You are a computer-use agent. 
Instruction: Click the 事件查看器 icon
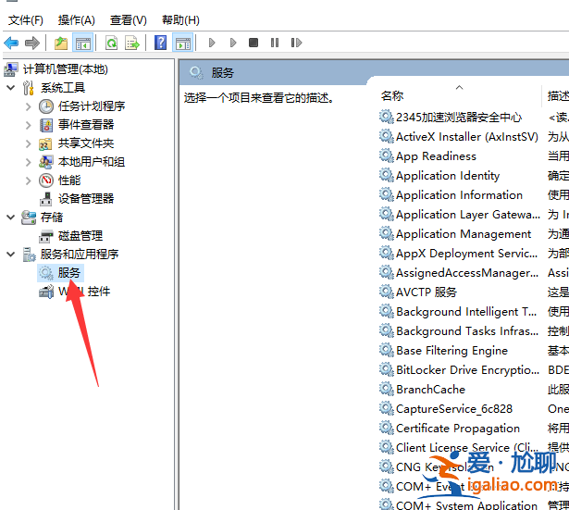46,125
